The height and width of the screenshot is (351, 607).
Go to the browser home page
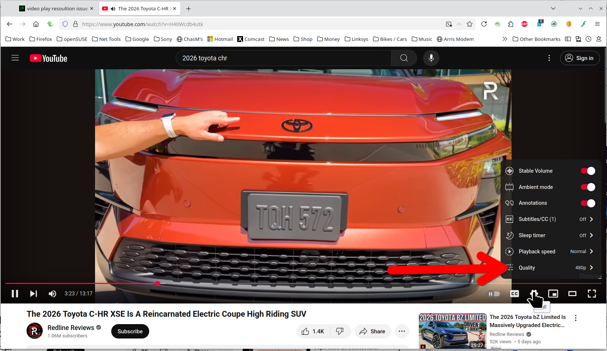36,24
